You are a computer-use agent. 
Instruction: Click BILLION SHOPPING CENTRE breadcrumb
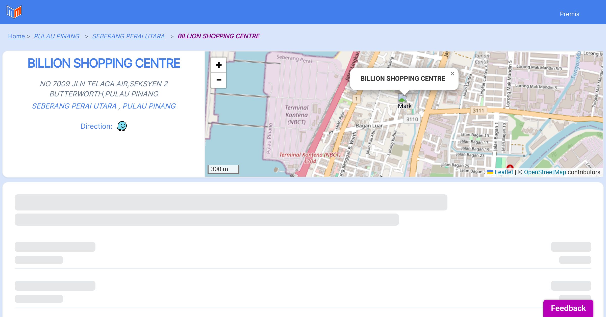pos(218,36)
